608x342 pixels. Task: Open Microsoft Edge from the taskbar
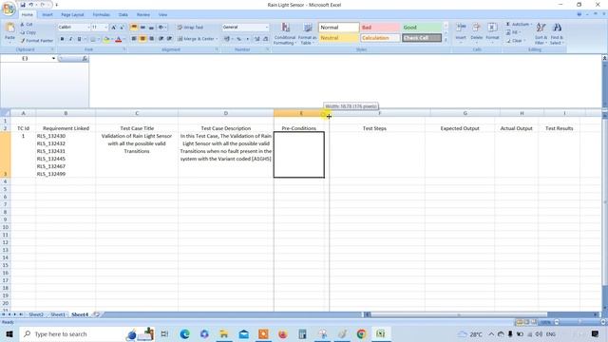(x=184, y=333)
